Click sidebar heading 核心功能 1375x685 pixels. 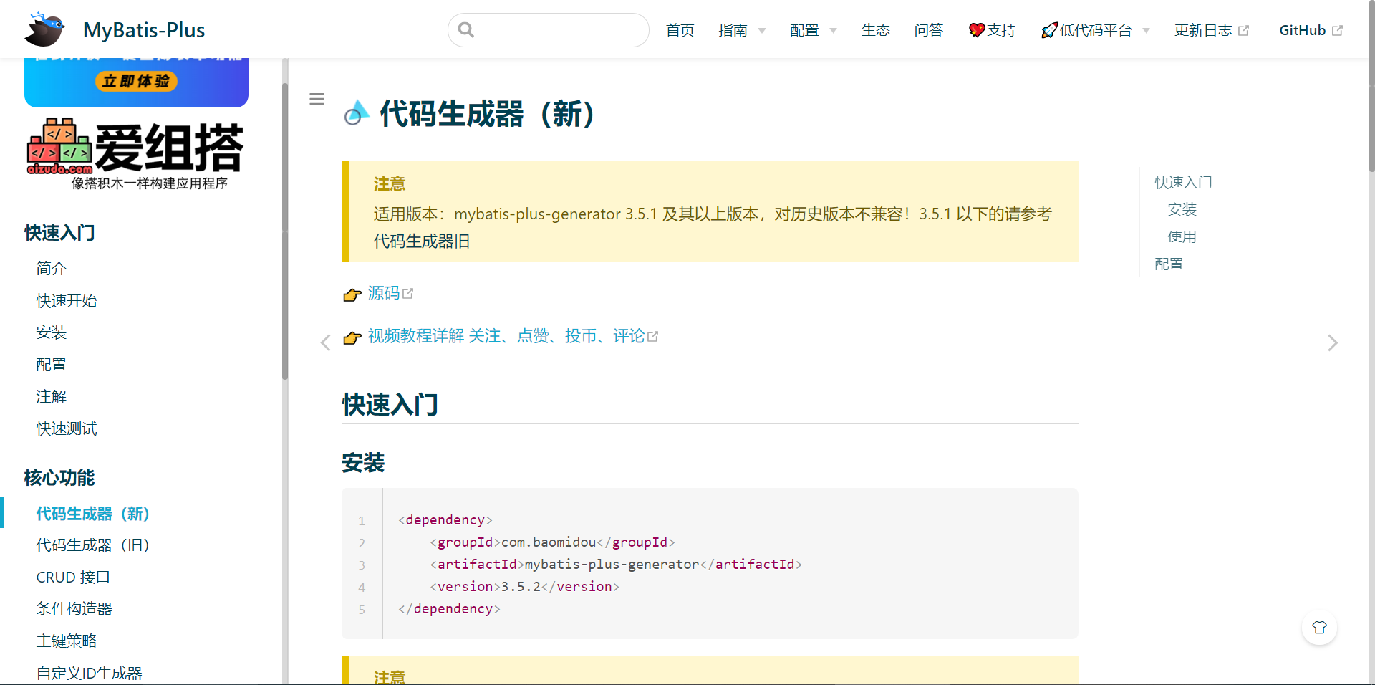(x=59, y=478)
